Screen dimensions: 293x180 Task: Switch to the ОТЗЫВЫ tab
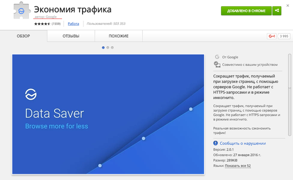point(71,36)
